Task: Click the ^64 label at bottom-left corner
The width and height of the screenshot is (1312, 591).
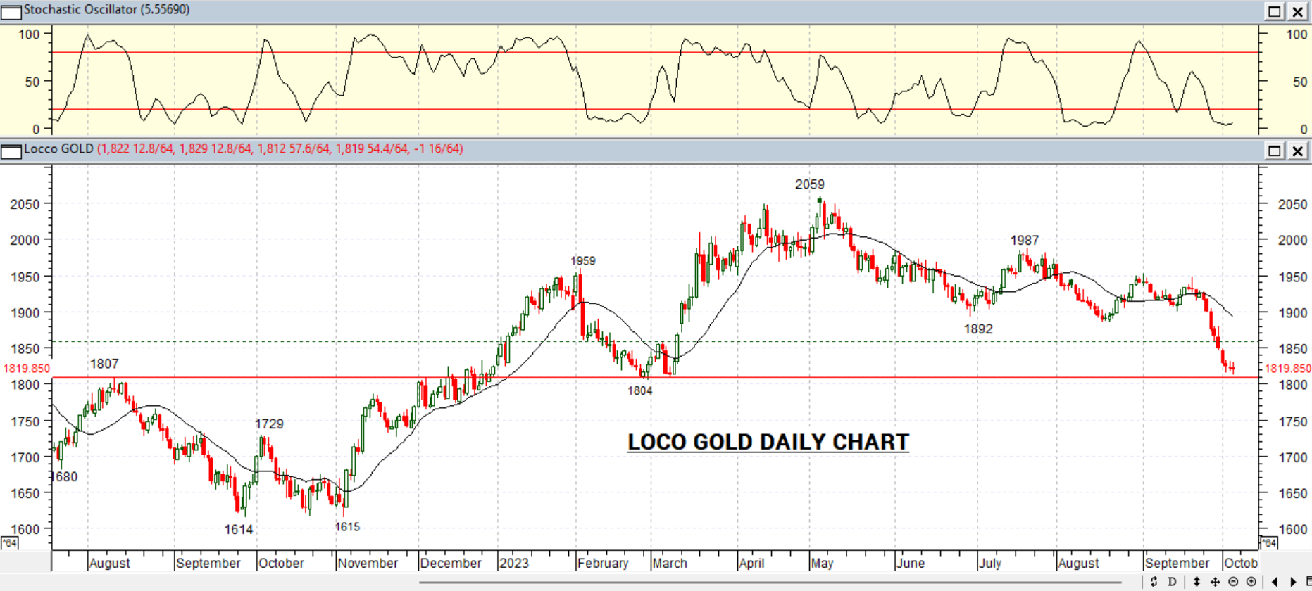Action: 9,542
